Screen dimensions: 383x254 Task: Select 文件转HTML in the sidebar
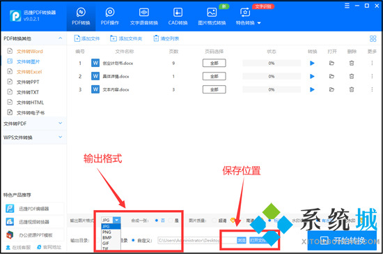point(30,103)
